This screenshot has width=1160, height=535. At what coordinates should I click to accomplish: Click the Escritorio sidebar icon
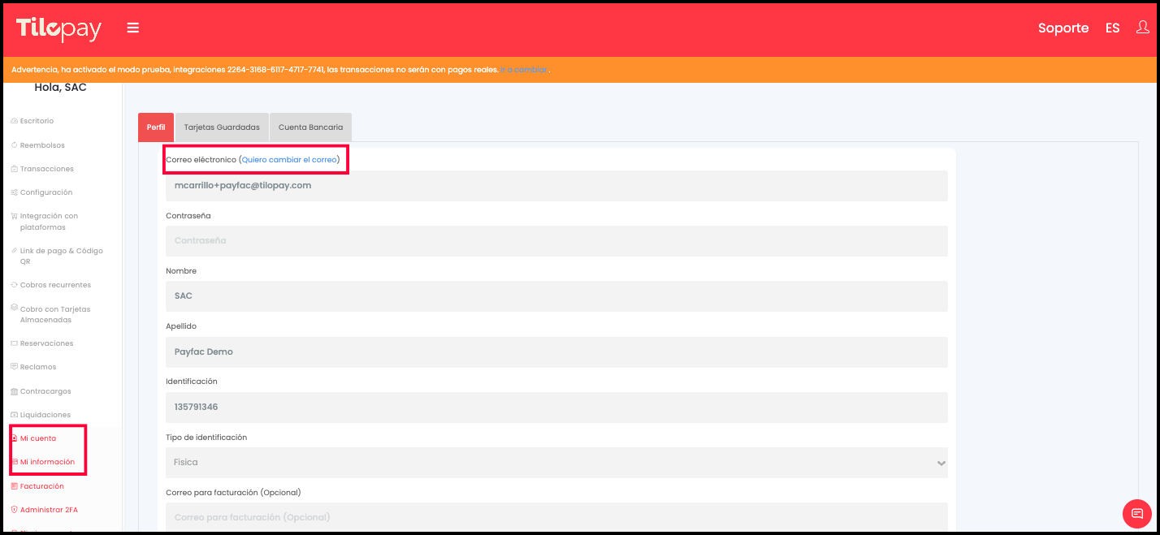point(14,121)
